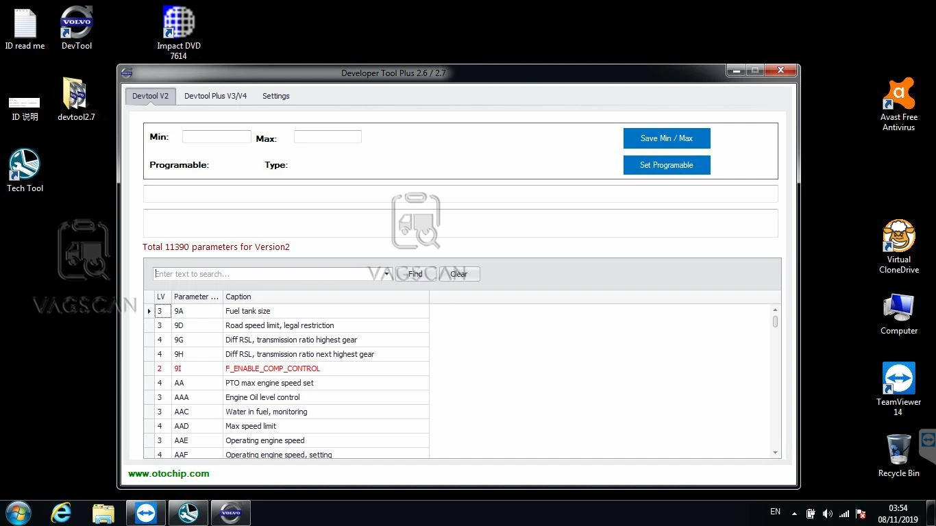Sort by the Caption column header
The height and width of the screenshot is (526, 936).
coord(326,297)
